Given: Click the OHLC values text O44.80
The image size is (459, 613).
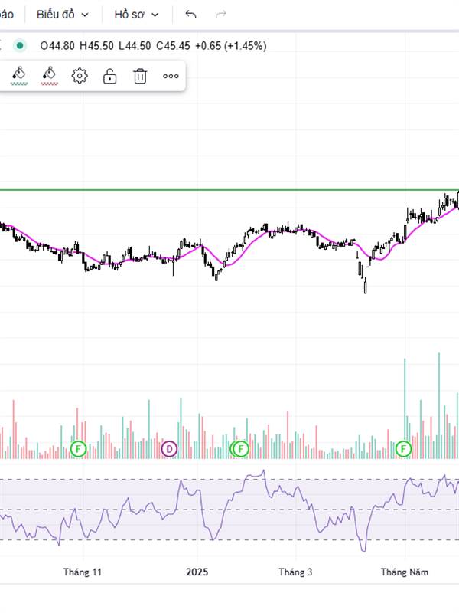Looking at the screenshot, I should pyautogui.click(x=57, y=46).
